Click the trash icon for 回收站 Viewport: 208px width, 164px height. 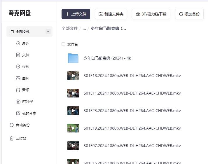point(12,138)
